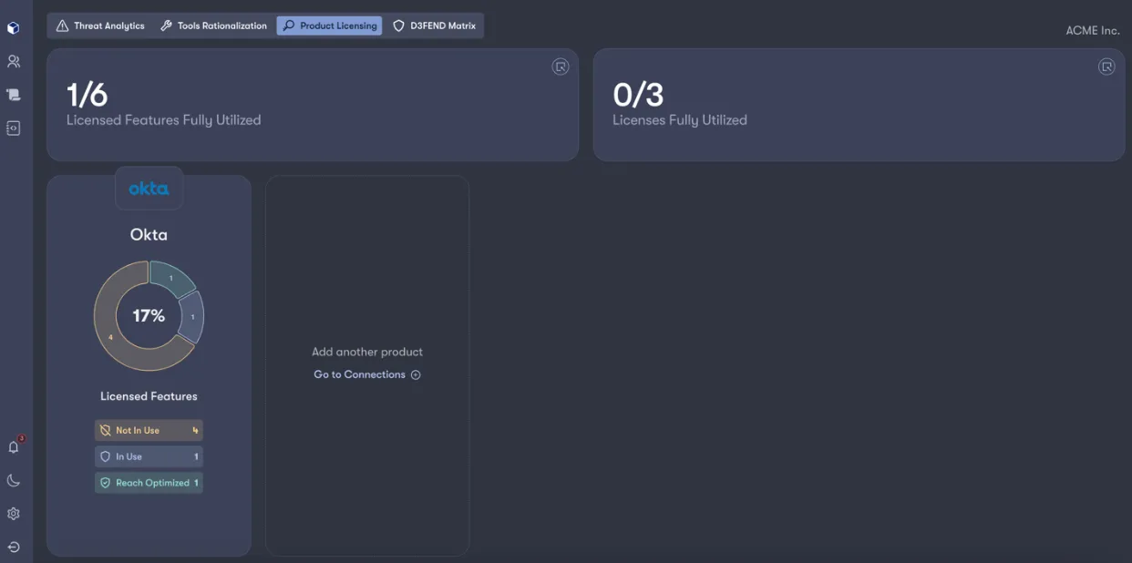Open the D3FEND Matrix tab

(x=434, y=26)
